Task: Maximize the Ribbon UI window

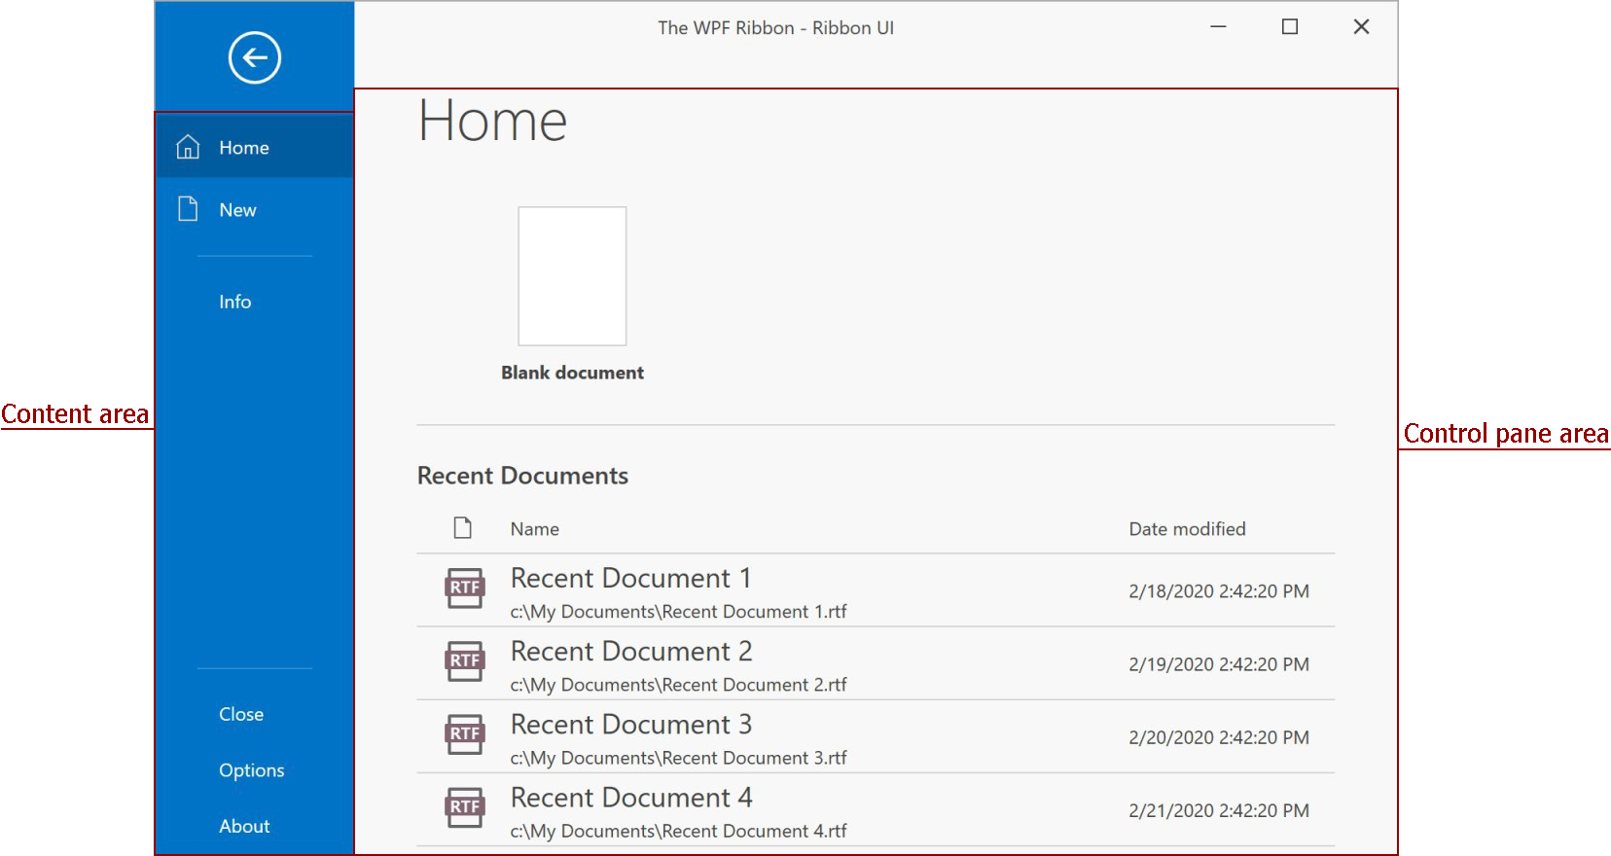Action: pyautogui.click(x=1290, y=27)
